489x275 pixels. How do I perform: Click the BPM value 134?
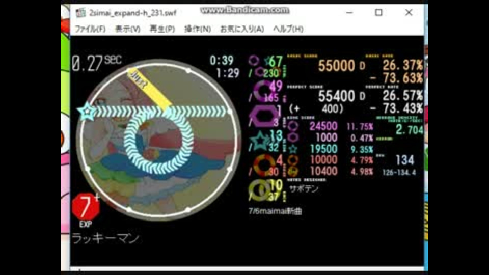[404, 160]
